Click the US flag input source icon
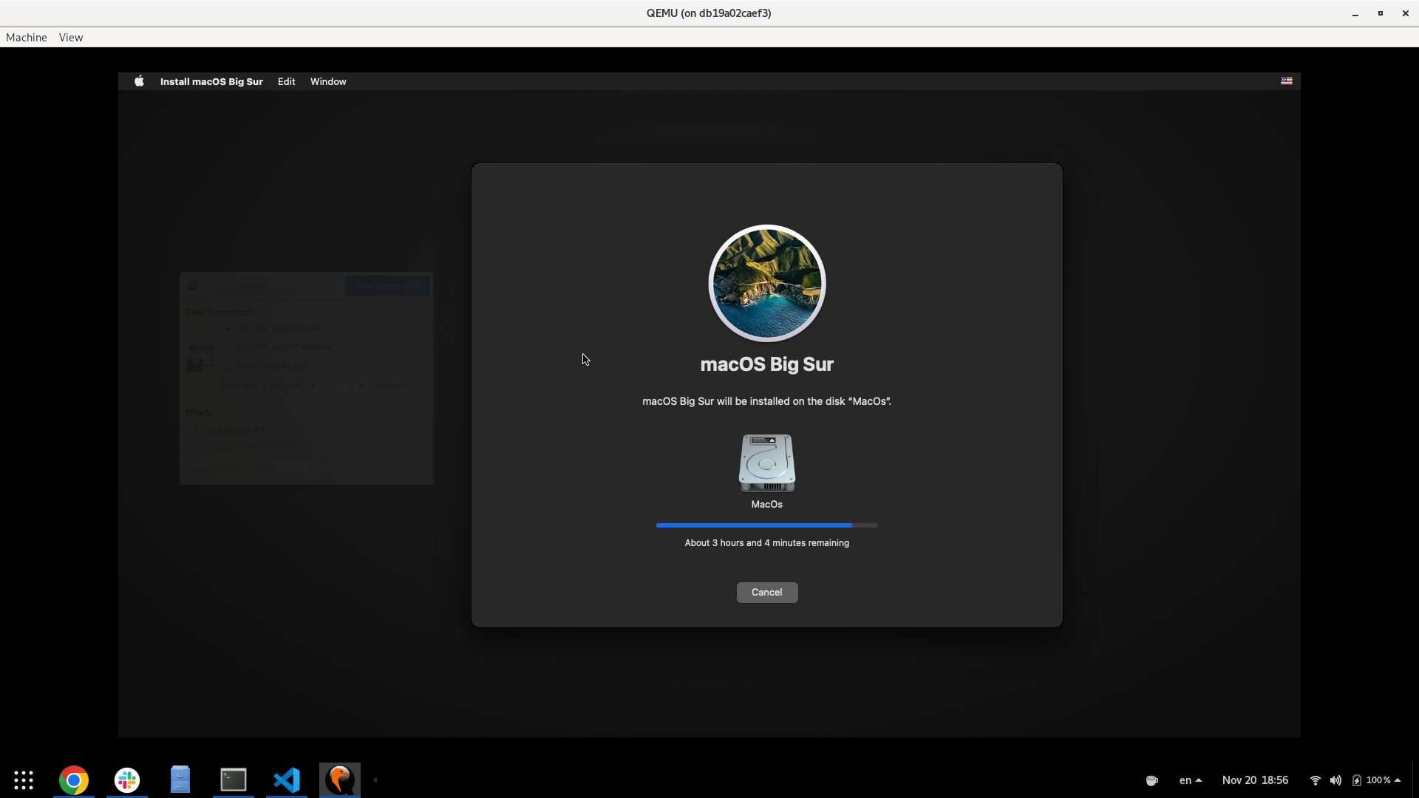This screenshot has height=798, width=1419. [x=1286, y=81]
